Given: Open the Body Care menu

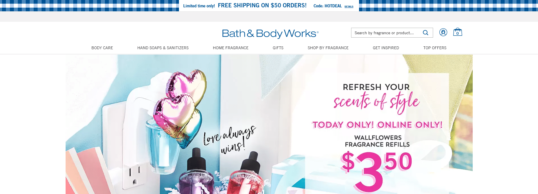Looking at the screenshot, I should 102,48.
